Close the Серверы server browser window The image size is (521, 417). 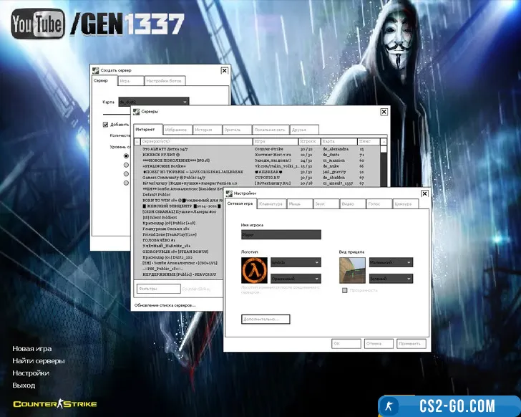click(385, 112)
